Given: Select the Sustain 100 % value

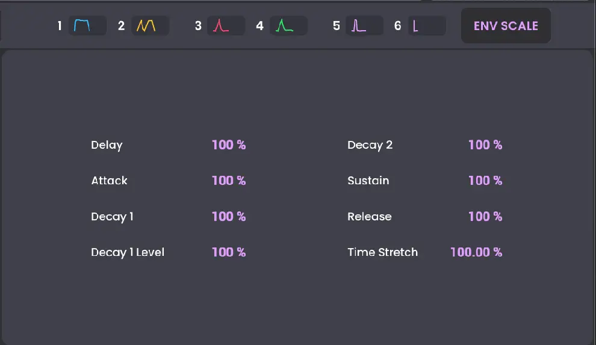Looking at the screenshot, I should coord(485,181).
